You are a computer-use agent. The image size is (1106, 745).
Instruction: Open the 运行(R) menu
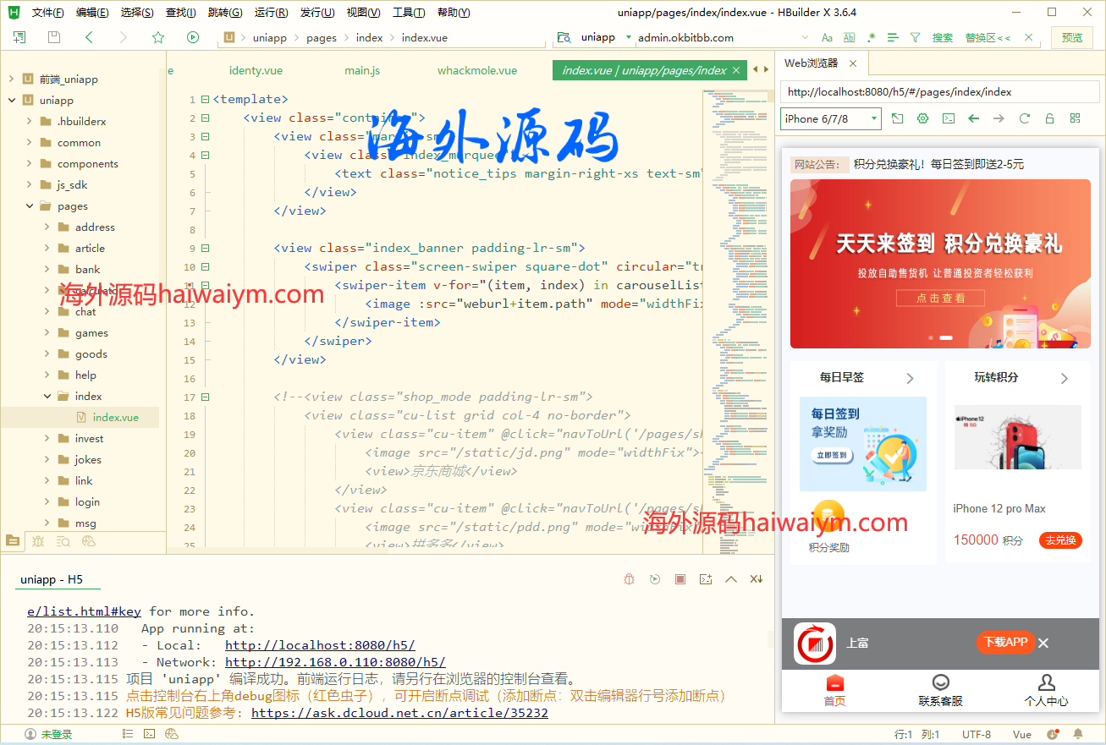point(271,13)
